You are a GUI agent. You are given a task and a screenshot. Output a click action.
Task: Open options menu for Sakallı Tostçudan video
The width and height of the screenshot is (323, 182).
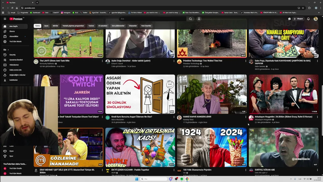tap(102, 117)
